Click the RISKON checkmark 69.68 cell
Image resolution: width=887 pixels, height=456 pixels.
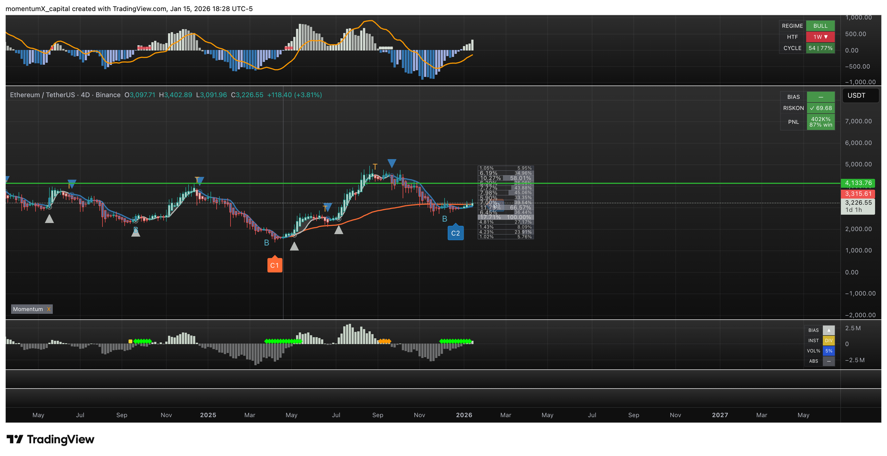(x=820, y=108)
